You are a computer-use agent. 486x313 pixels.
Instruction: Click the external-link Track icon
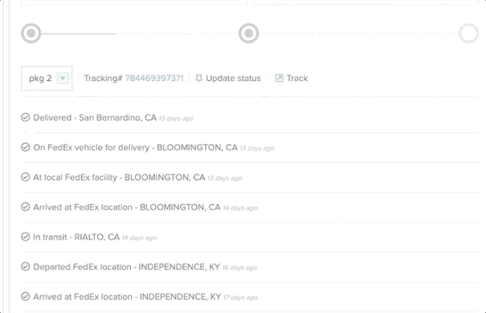tap(279, 78)
